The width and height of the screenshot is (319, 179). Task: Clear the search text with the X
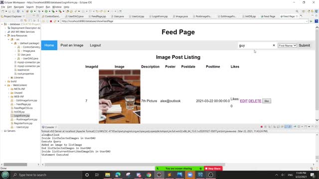point(274,45)
